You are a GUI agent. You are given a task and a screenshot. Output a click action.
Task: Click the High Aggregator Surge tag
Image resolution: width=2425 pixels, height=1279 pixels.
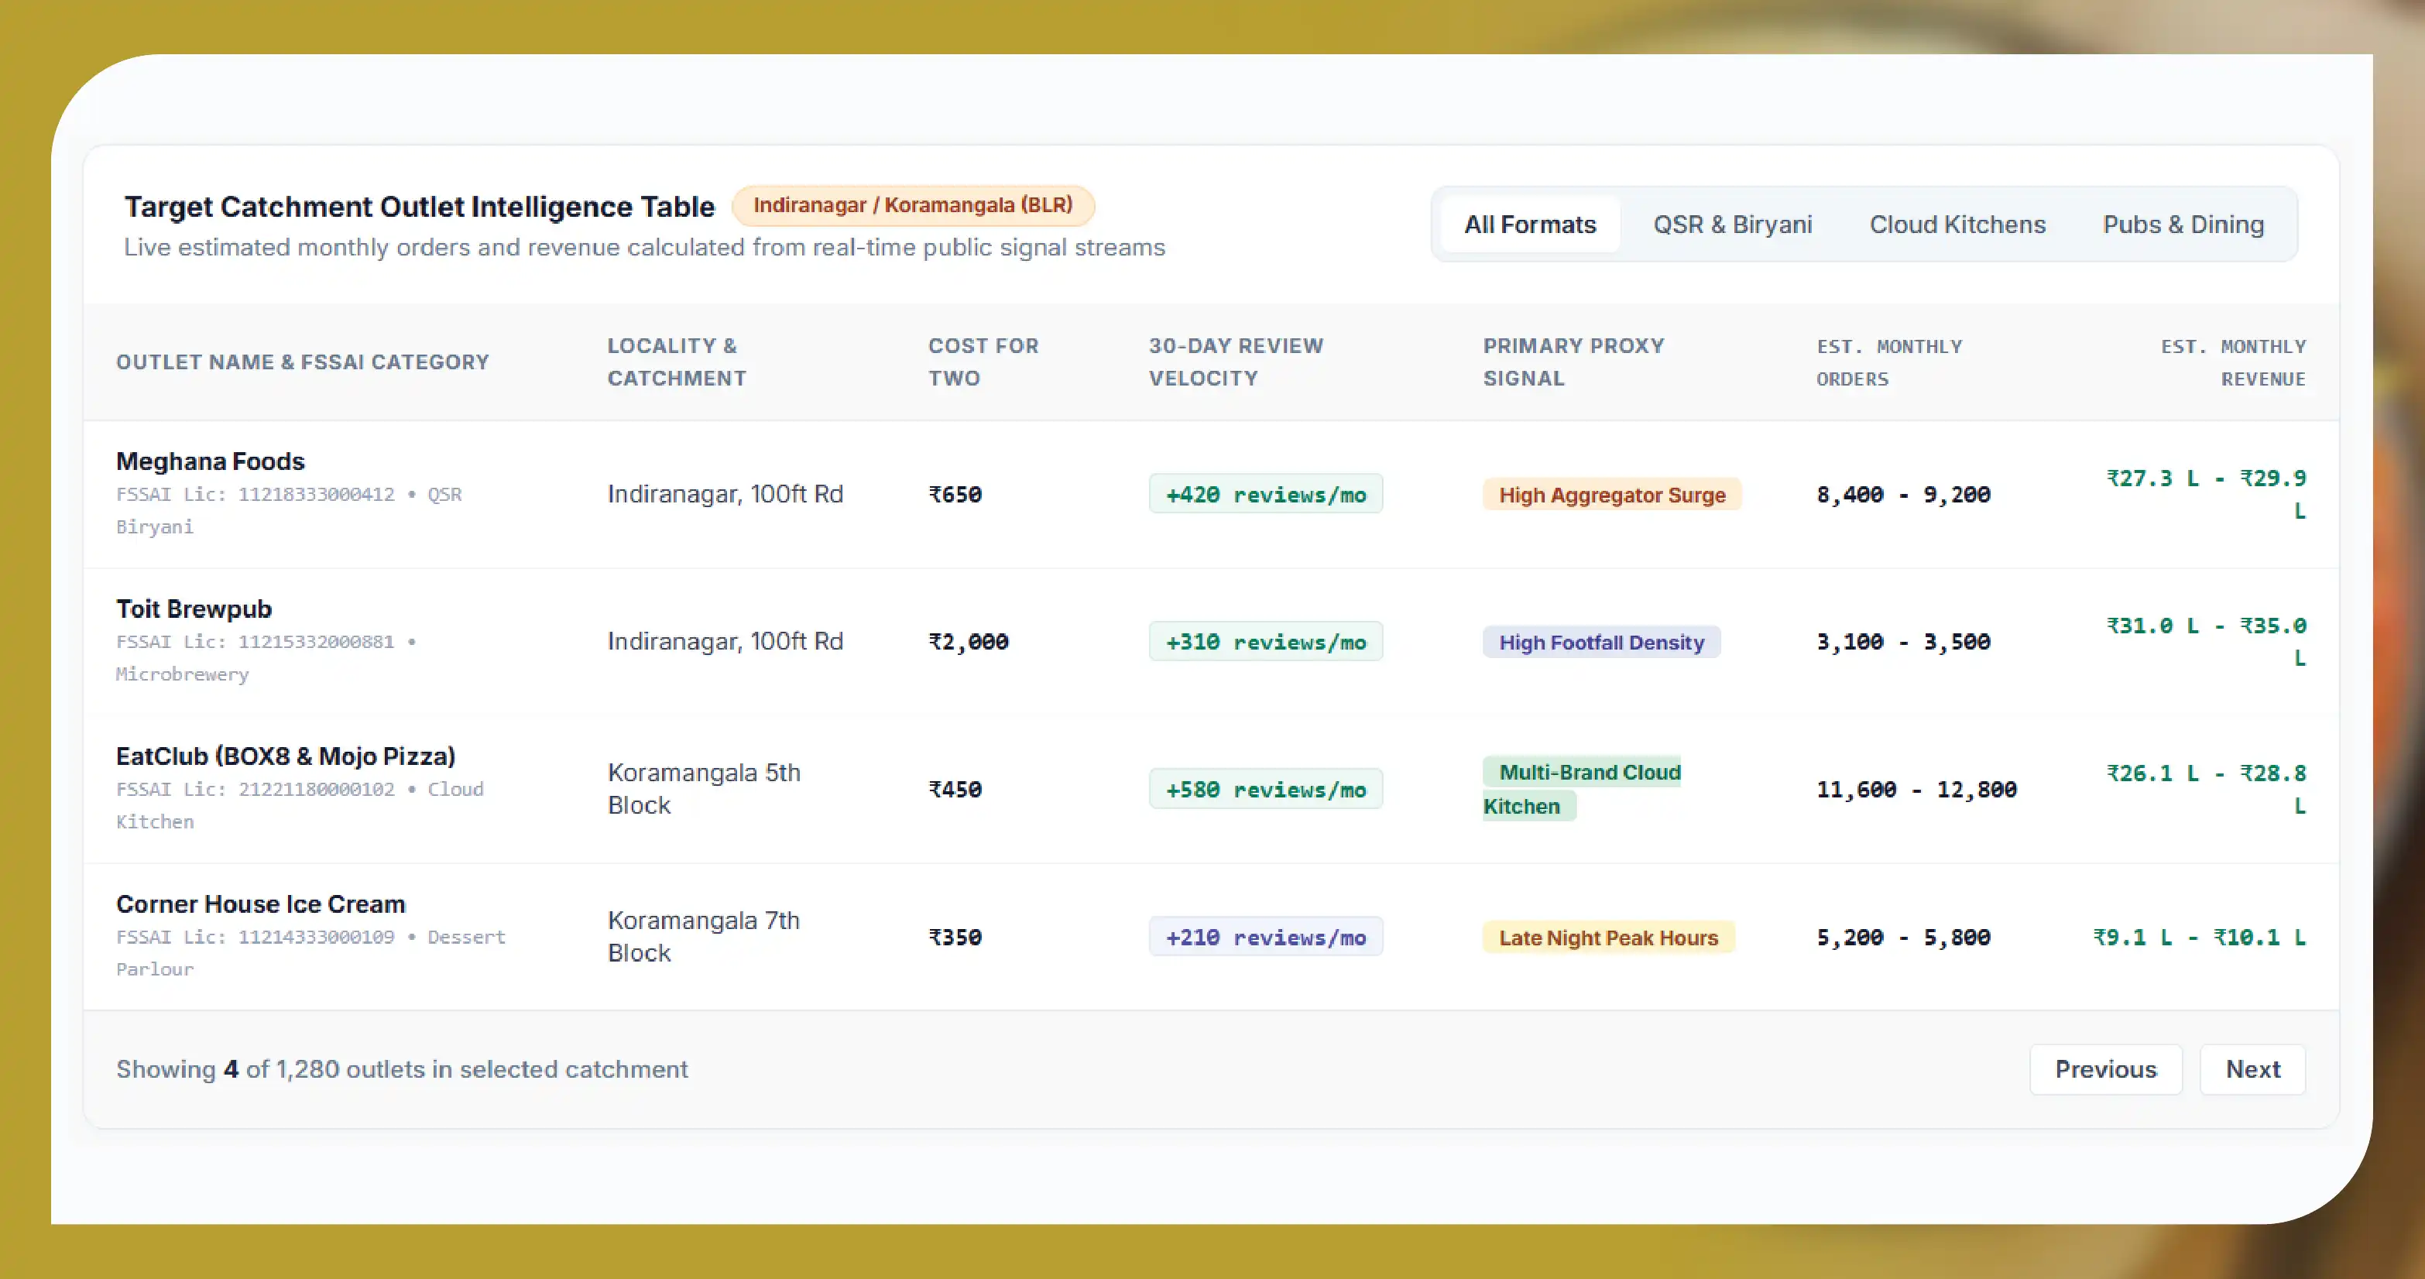click(1612, 495)
